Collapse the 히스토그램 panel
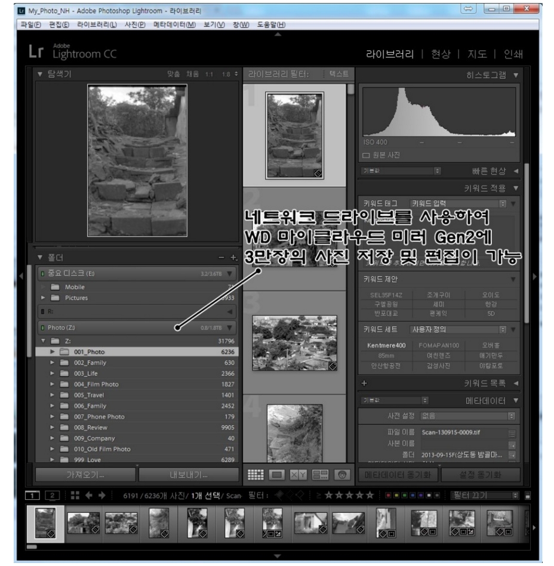This screenshot has height=566, width=554. click(x=516, y=75)
